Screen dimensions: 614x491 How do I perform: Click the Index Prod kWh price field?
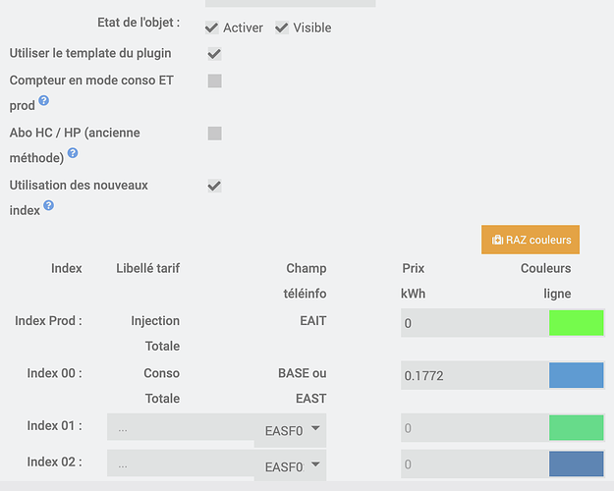click(474, 323)
